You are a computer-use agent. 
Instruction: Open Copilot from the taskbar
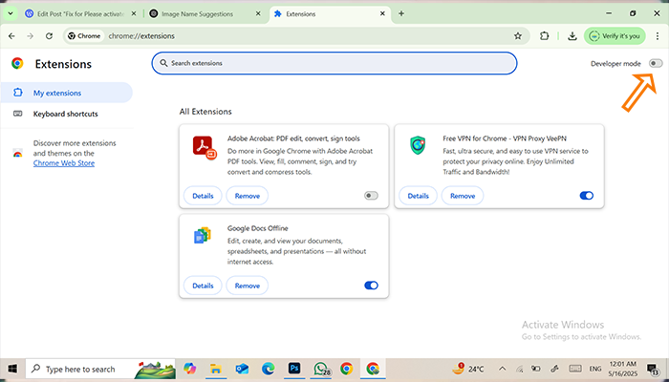[x=189, y=369]
